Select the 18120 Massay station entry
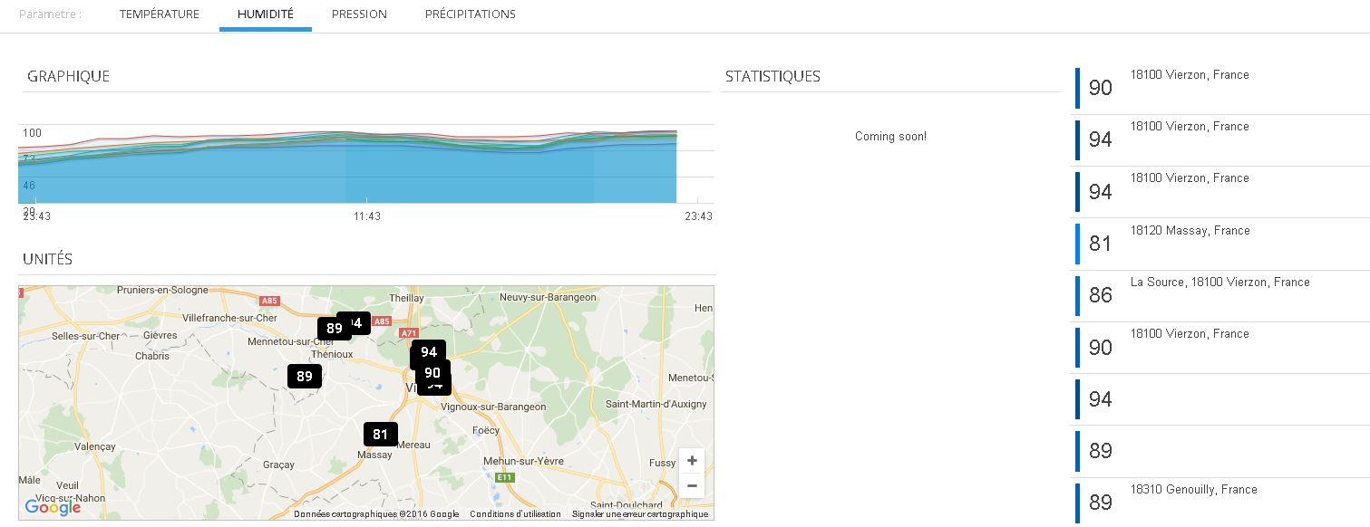Image resolution: width=1370 pixels, height=527 pixels. (x=1190, y=231)
